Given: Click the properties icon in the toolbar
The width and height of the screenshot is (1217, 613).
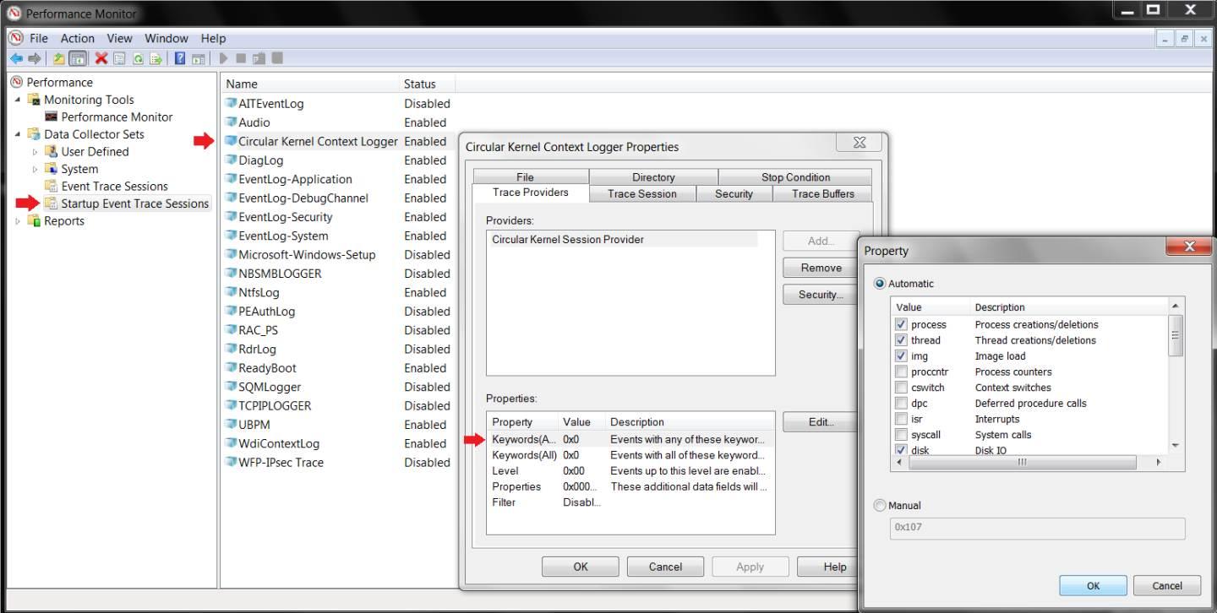Looking at the screenshot, I should (x=119, y=57).
